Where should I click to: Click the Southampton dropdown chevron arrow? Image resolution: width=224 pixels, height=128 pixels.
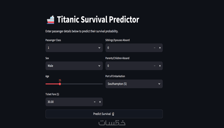[159, 84]
